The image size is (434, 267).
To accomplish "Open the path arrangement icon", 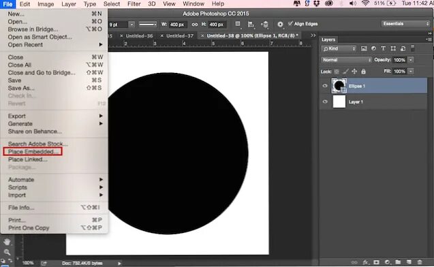I will (264, 25).
